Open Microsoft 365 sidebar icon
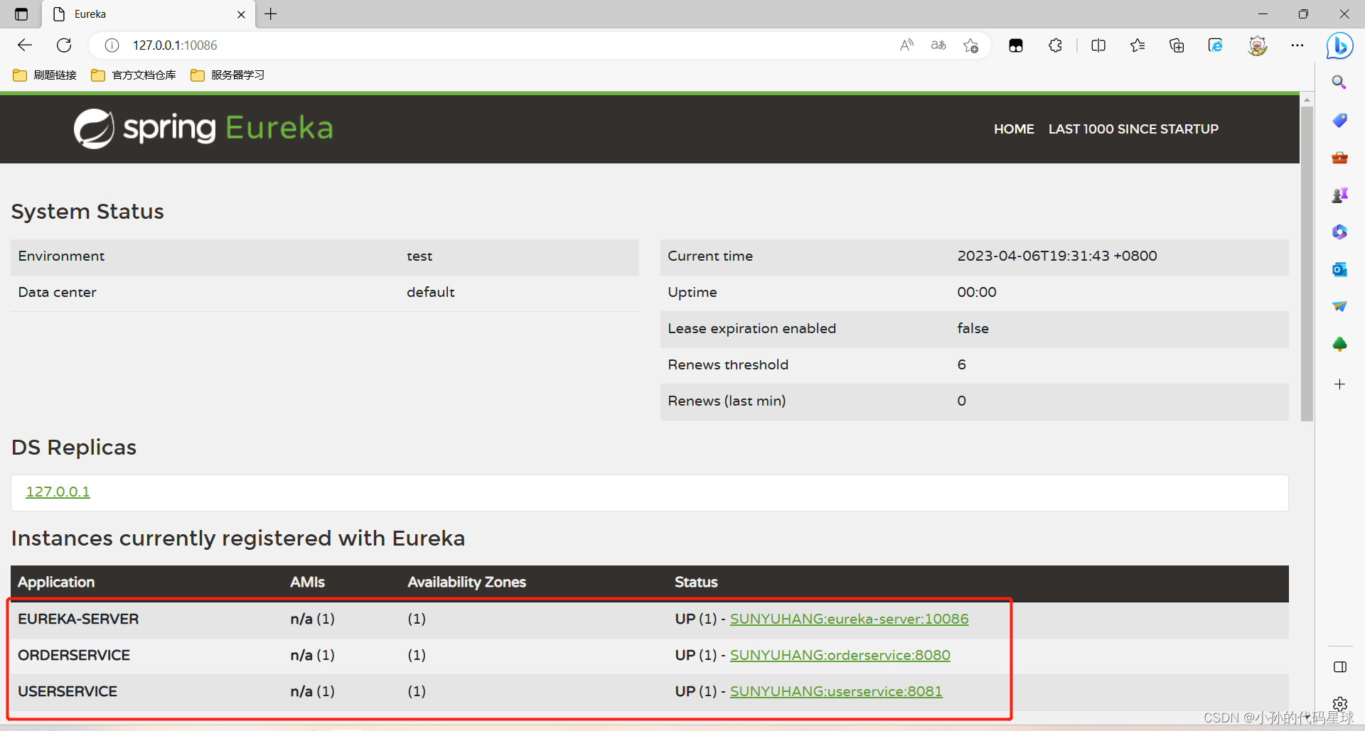The image size is (1365, 731). (x=1339, y=232)
